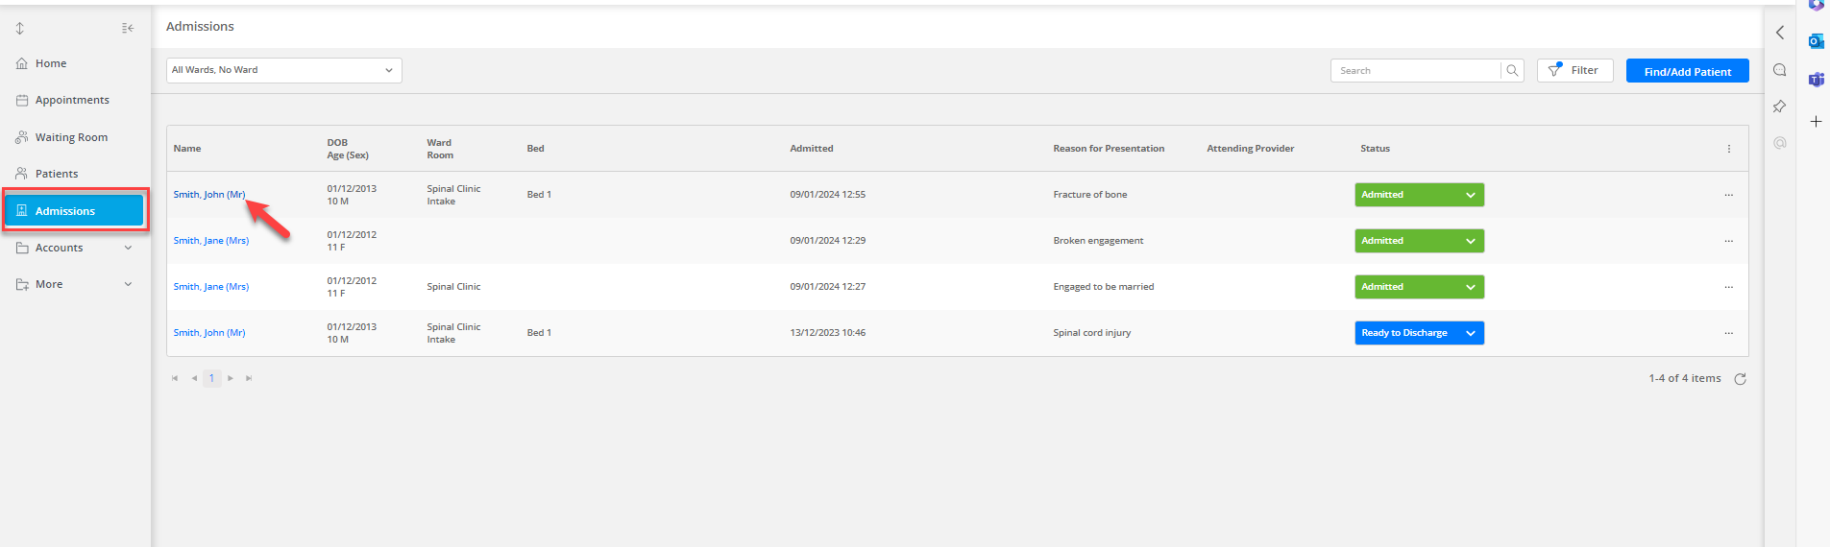Open Smith, Jane admitted 09/01/2024 12:27
This screenshot has width=1830, height=547.
pyautogui.click(x=211, y=287)
